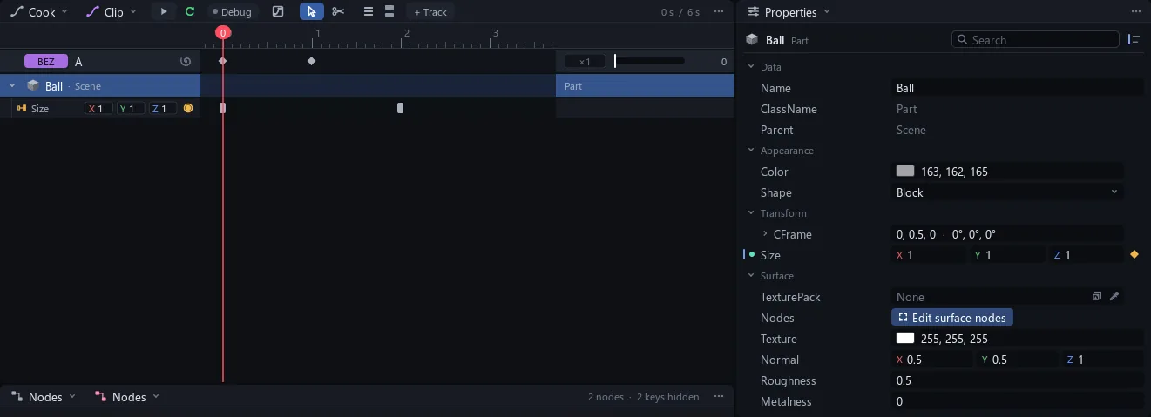Click the Metalness value field
The image size is (1151, 417).
click(1017, 401)
